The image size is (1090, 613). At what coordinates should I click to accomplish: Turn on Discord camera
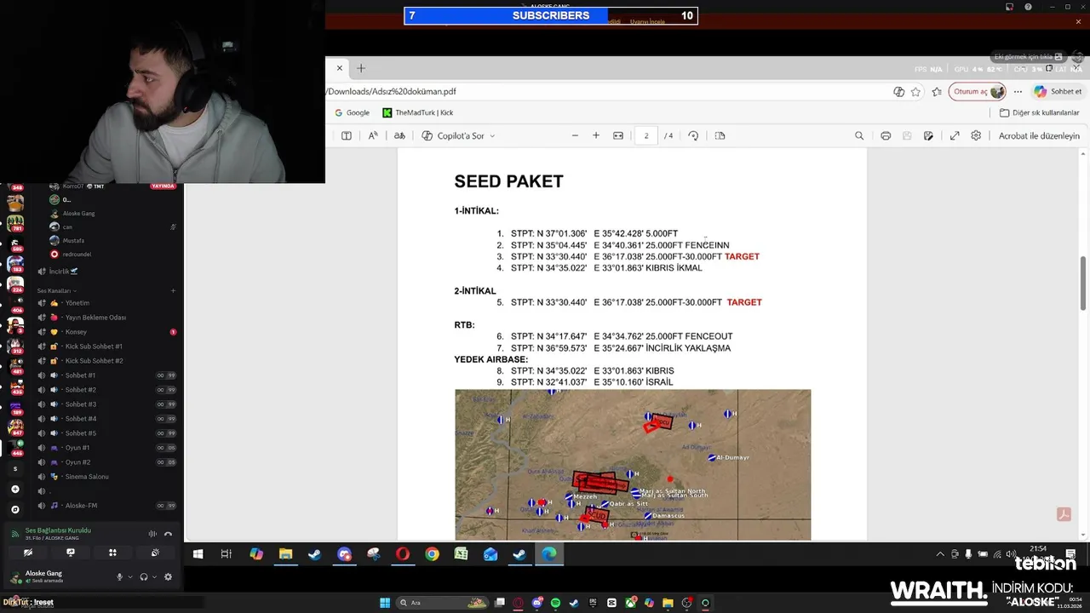[28, 553]
